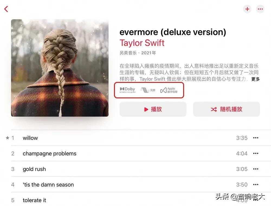The image size is (271, 206).
Task: Add the album with the plus icon
Action: click(247, 9)
